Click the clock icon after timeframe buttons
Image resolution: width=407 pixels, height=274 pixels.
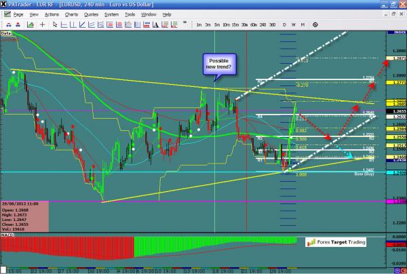coord(316,24)
